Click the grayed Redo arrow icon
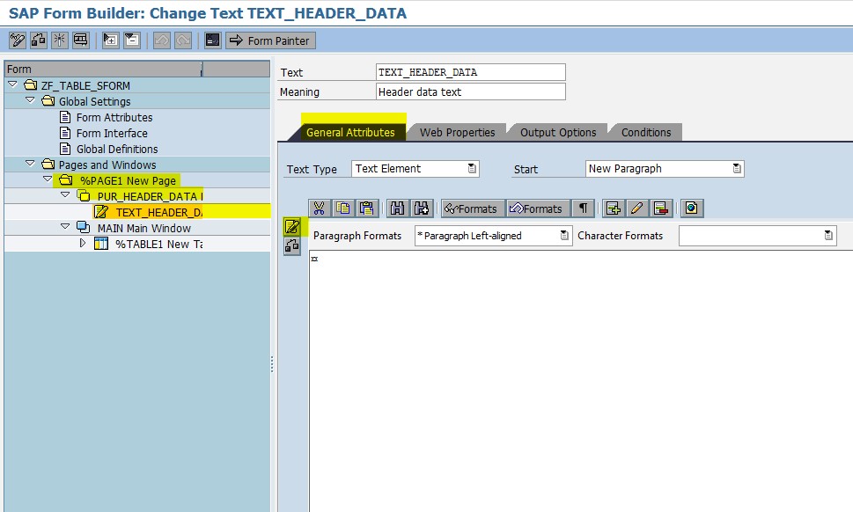Viewport: 853px width, 512px height. [x=183, y=40]
